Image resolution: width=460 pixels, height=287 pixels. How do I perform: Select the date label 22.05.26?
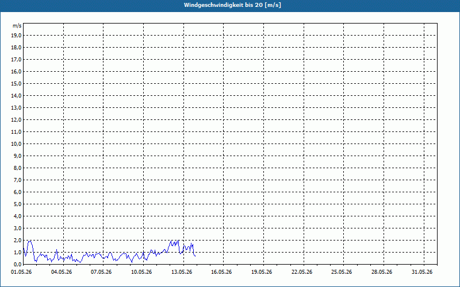click(302, 272)
